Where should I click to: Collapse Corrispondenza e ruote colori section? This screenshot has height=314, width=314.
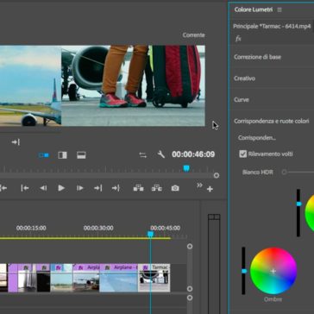point(272,121)
